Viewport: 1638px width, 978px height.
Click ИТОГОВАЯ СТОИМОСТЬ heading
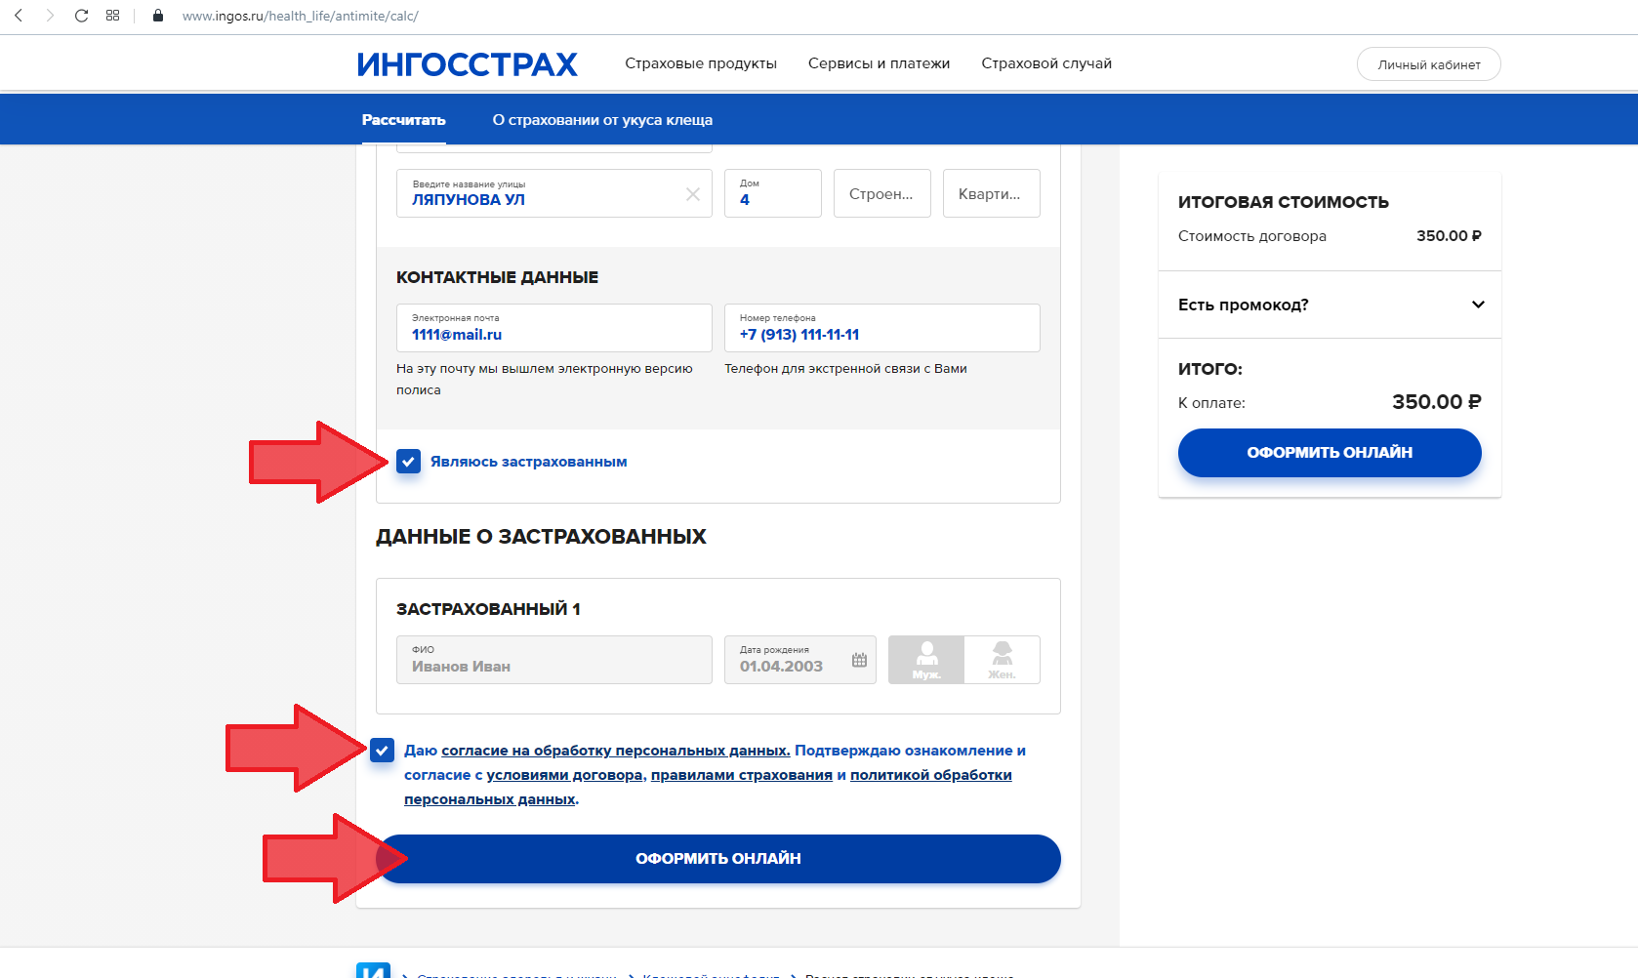pos(1284,202)
